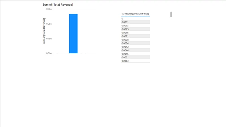The image size is (226, 127).
Task: Sort by the [Measures].[bestUnitPrice] column header
Action: 135,14
